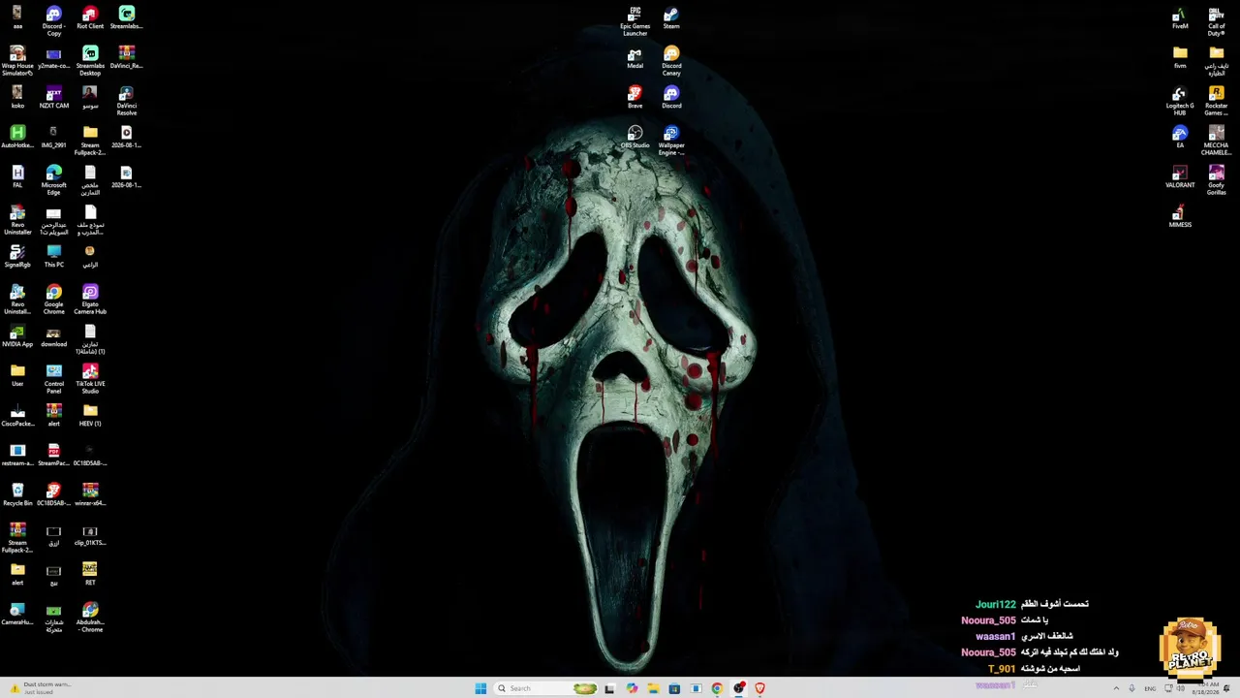Select the EA app shortcut

[1180, 137]
